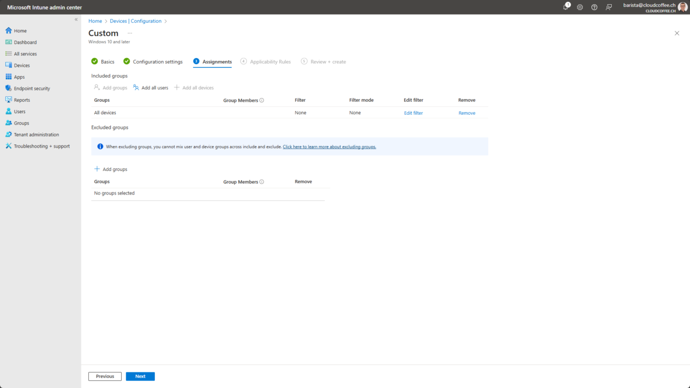The height and width of the screenshot is (388, 690).
Task: Click the Next button
Action: [140, 376]
